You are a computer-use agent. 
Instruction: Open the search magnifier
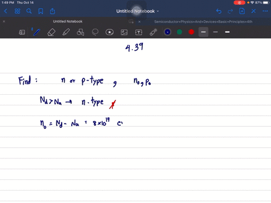[x=29, y=11]
